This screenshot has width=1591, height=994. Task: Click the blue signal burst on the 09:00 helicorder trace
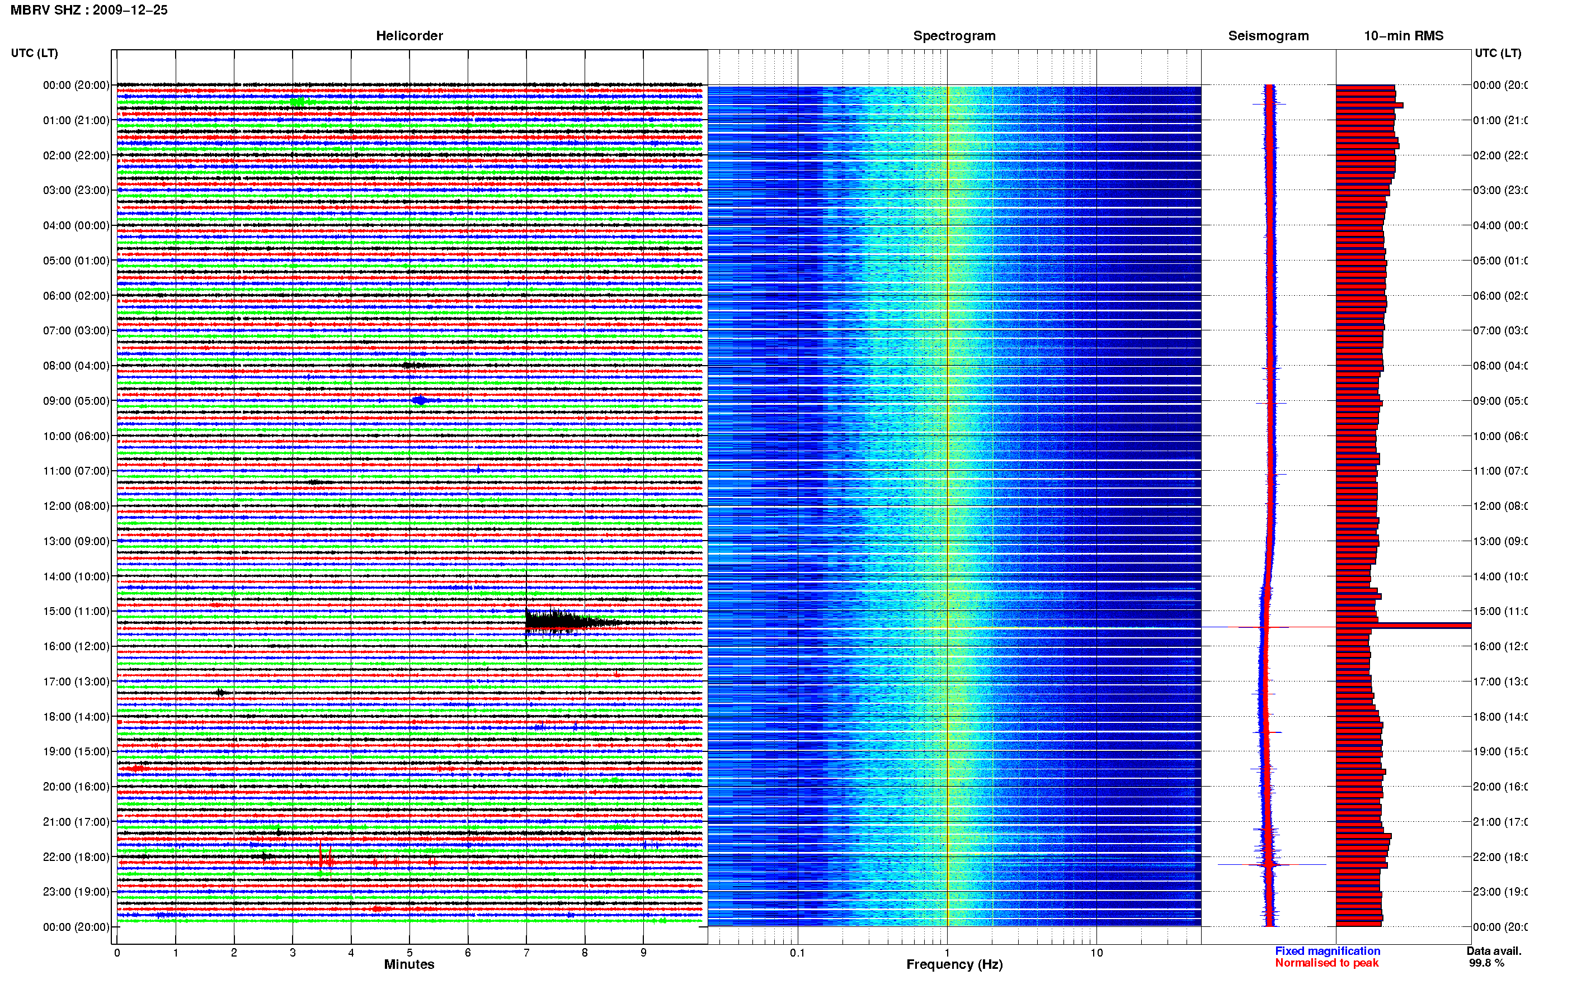click(x=421, y=400)
